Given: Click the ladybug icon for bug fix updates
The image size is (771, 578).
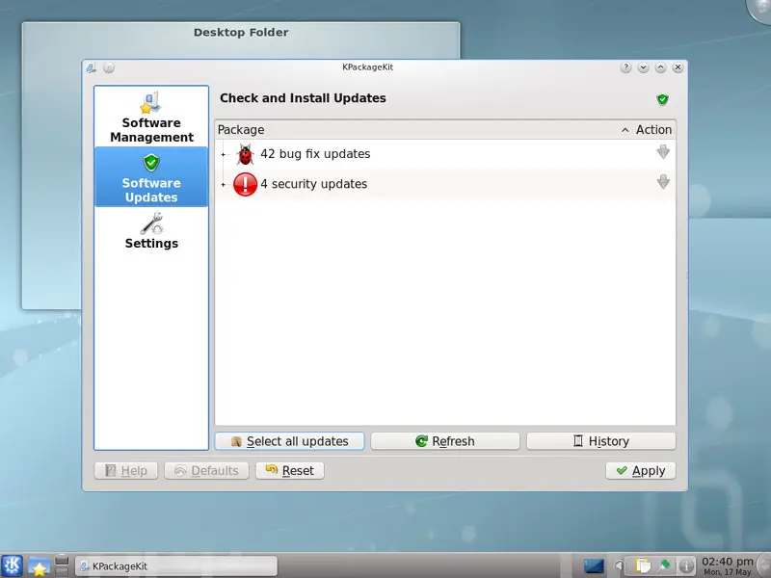Looking at the screenshot, I should 245,154.
